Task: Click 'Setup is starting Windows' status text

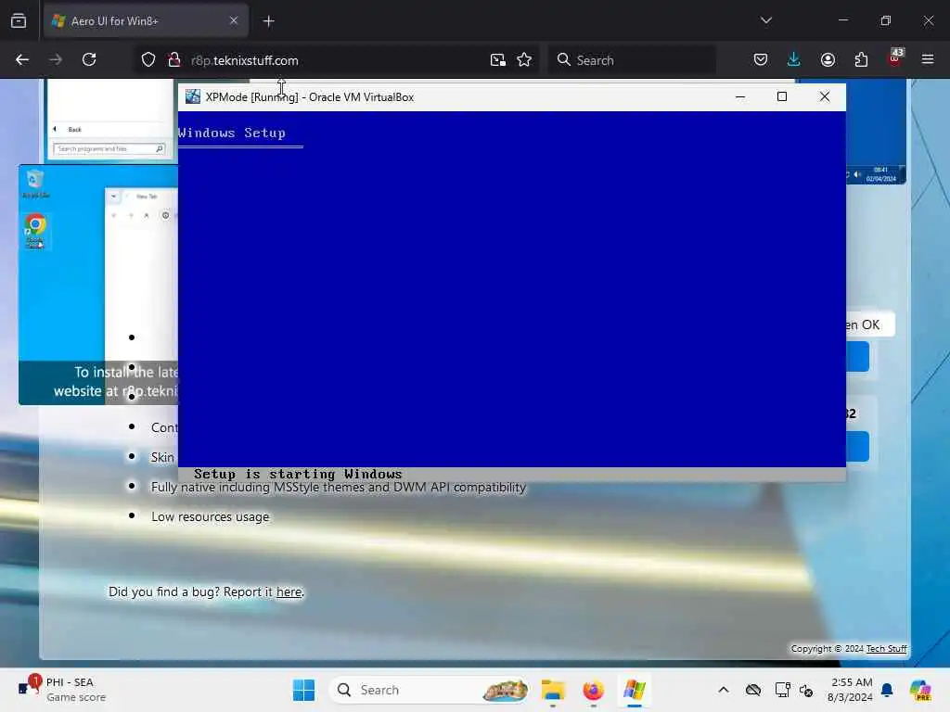Action: point(298,474)
